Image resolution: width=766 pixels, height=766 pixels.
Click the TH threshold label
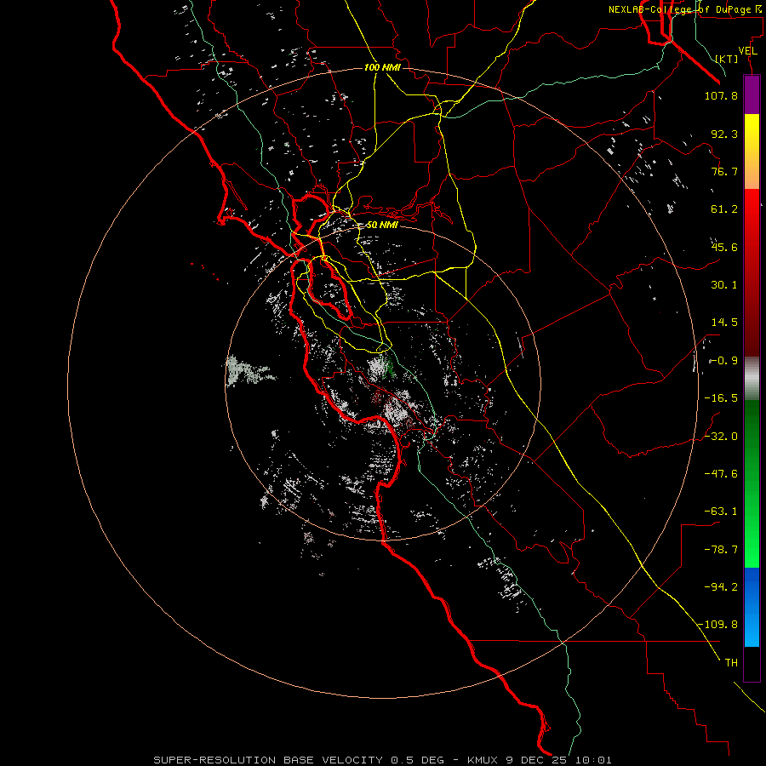(x=731, y=663)
